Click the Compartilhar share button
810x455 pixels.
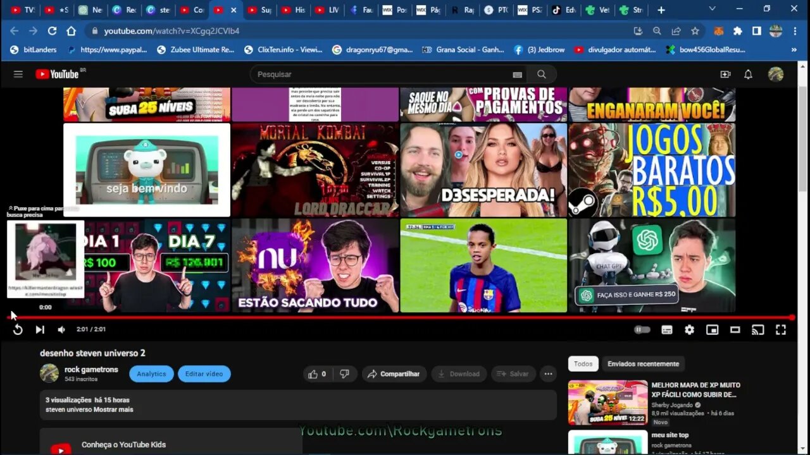coord(394,374)
